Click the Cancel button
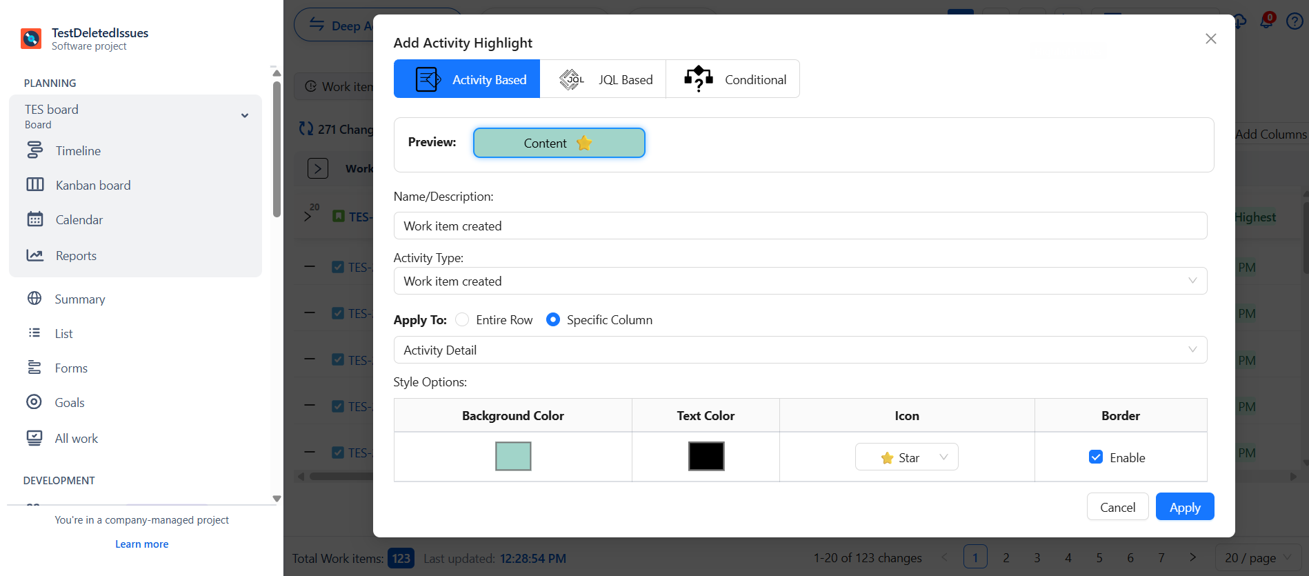 click(1117, 507)
